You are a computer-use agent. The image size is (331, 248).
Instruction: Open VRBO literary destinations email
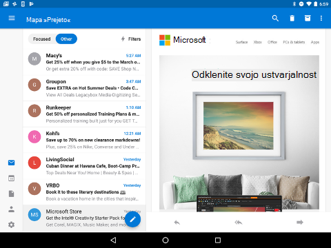(84, 192)
